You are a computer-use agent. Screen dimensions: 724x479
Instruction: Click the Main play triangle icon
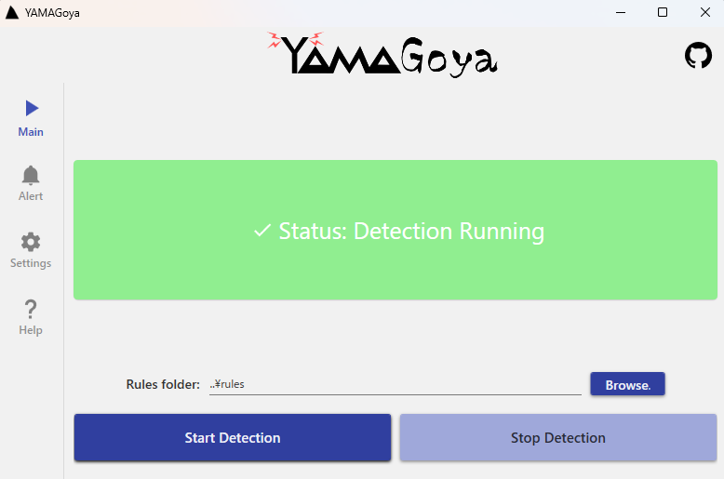(x=32, y=108)
